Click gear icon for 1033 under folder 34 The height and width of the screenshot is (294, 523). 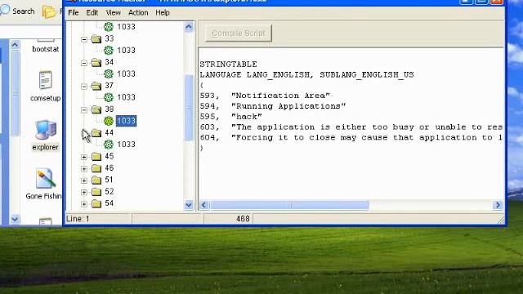pos(109,74)
